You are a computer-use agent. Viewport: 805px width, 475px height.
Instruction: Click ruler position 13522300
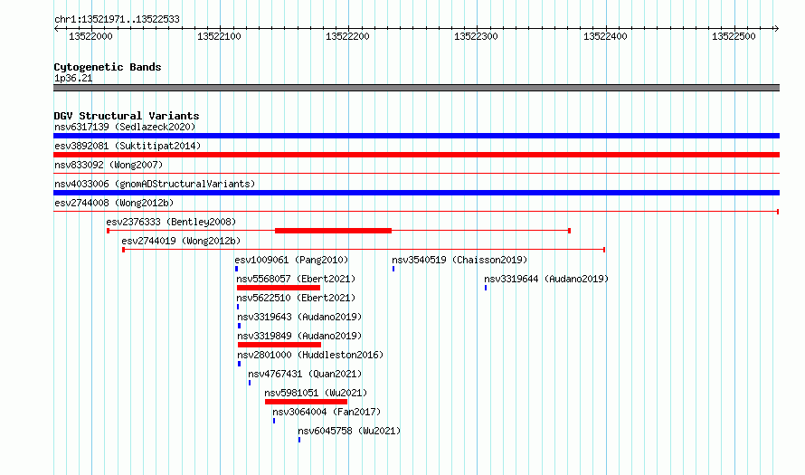[x=476, y=36]
